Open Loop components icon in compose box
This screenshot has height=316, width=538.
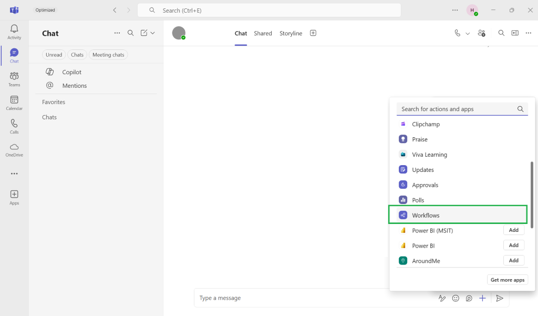(469, 298)
